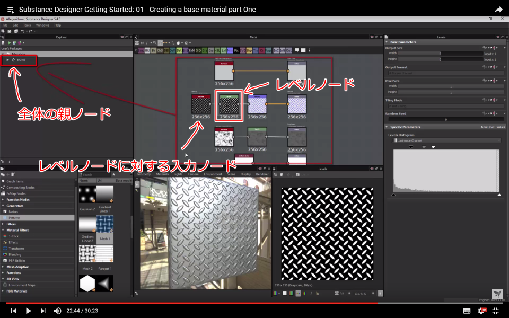Open the 3D view Materials menu
This screenshot has width=509, height=318.
point(162,174)
